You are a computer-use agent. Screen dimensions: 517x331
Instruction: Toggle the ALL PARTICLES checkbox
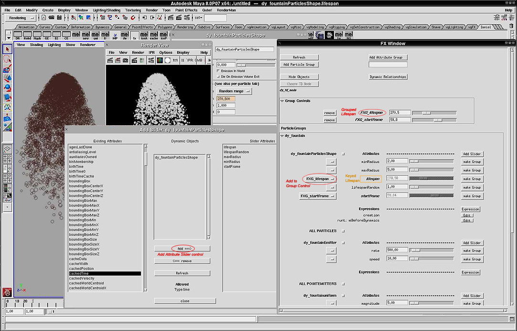342,231
